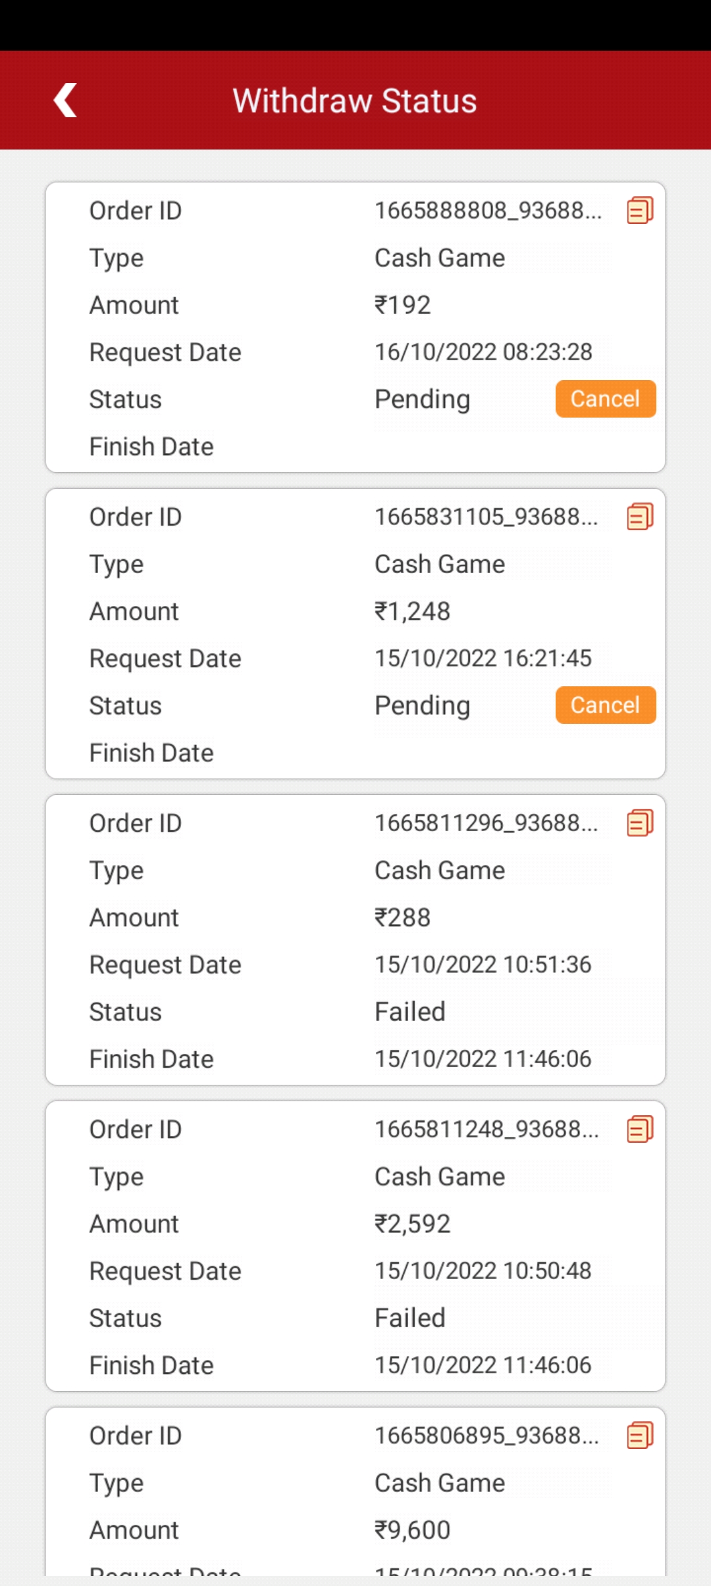Tap request date 15/10/2022 10:51:36

point(483,965)
